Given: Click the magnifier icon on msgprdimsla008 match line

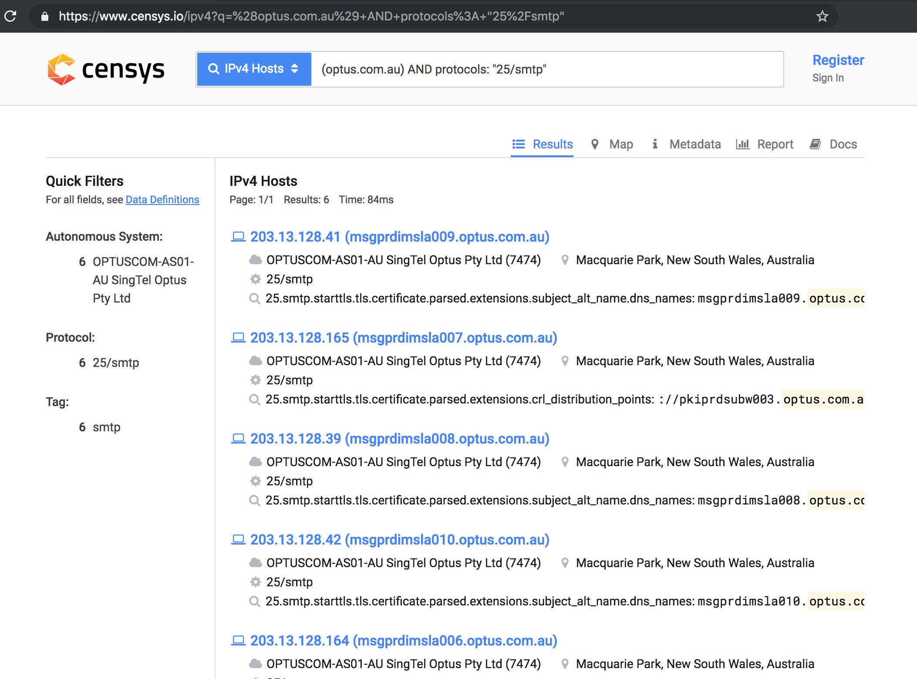Looking at the screenshot, I should pos(255,501).
